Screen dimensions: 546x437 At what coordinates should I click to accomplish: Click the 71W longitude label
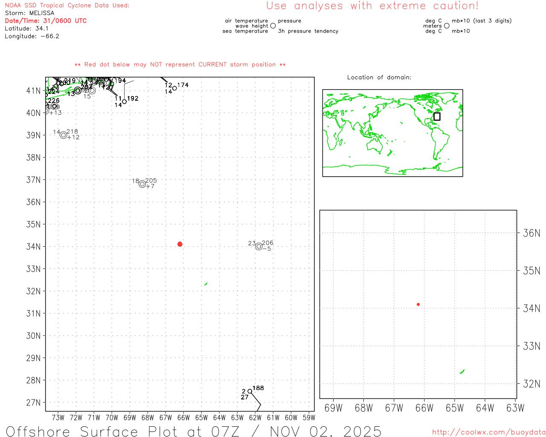[94, 417]
